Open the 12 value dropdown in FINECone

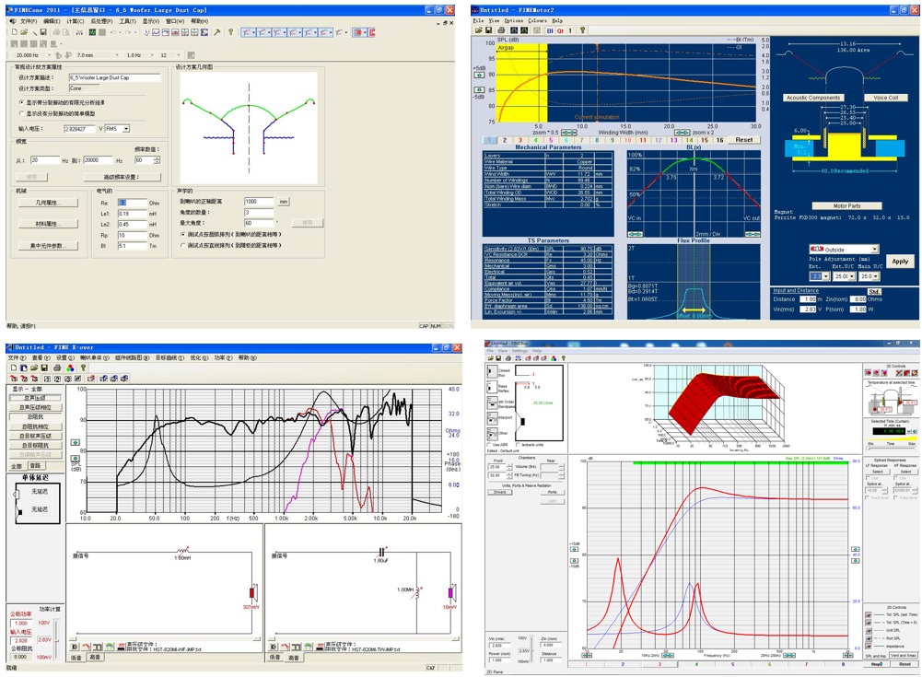[x=178, y=54]
